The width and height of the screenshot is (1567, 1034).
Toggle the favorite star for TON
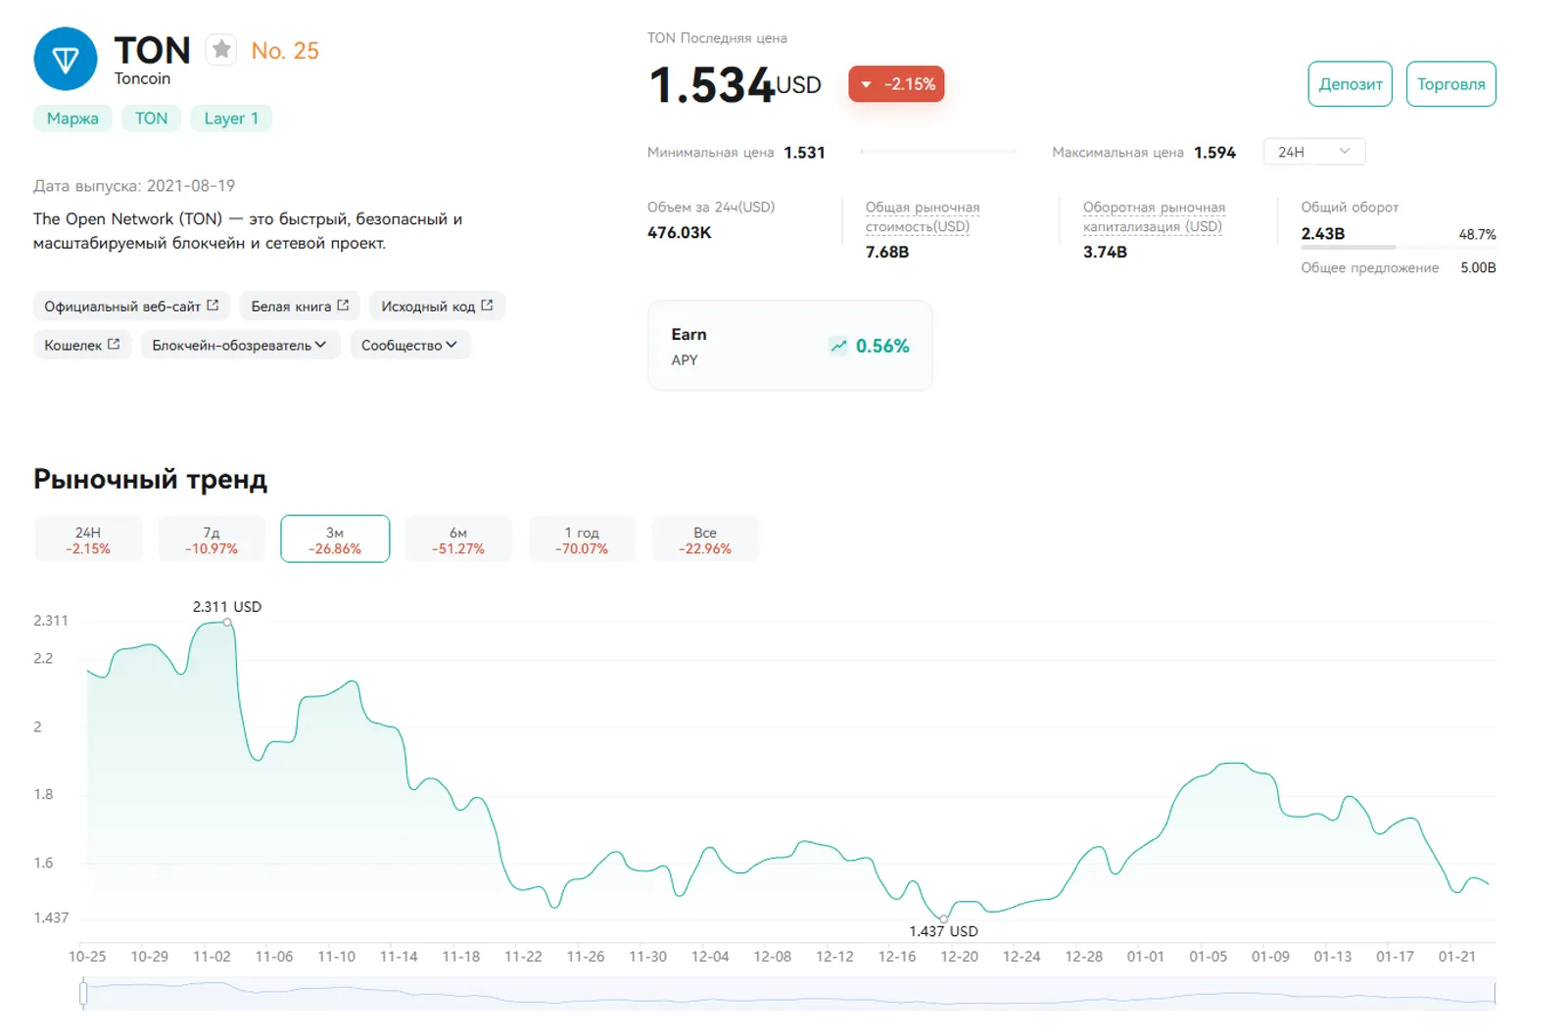pyautogui.click(x=222, y=49)
